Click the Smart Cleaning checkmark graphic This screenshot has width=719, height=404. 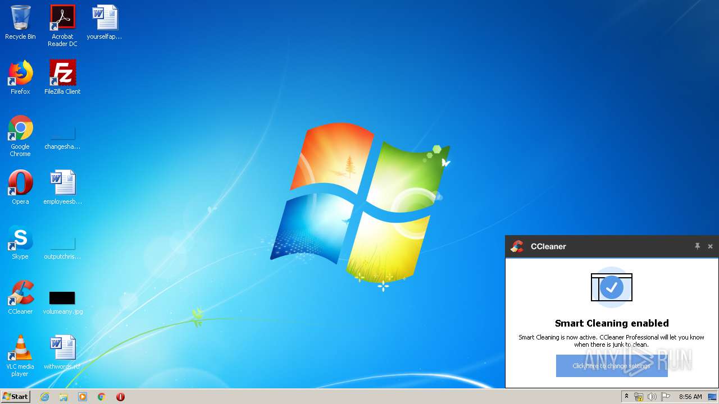coord(612,287)
